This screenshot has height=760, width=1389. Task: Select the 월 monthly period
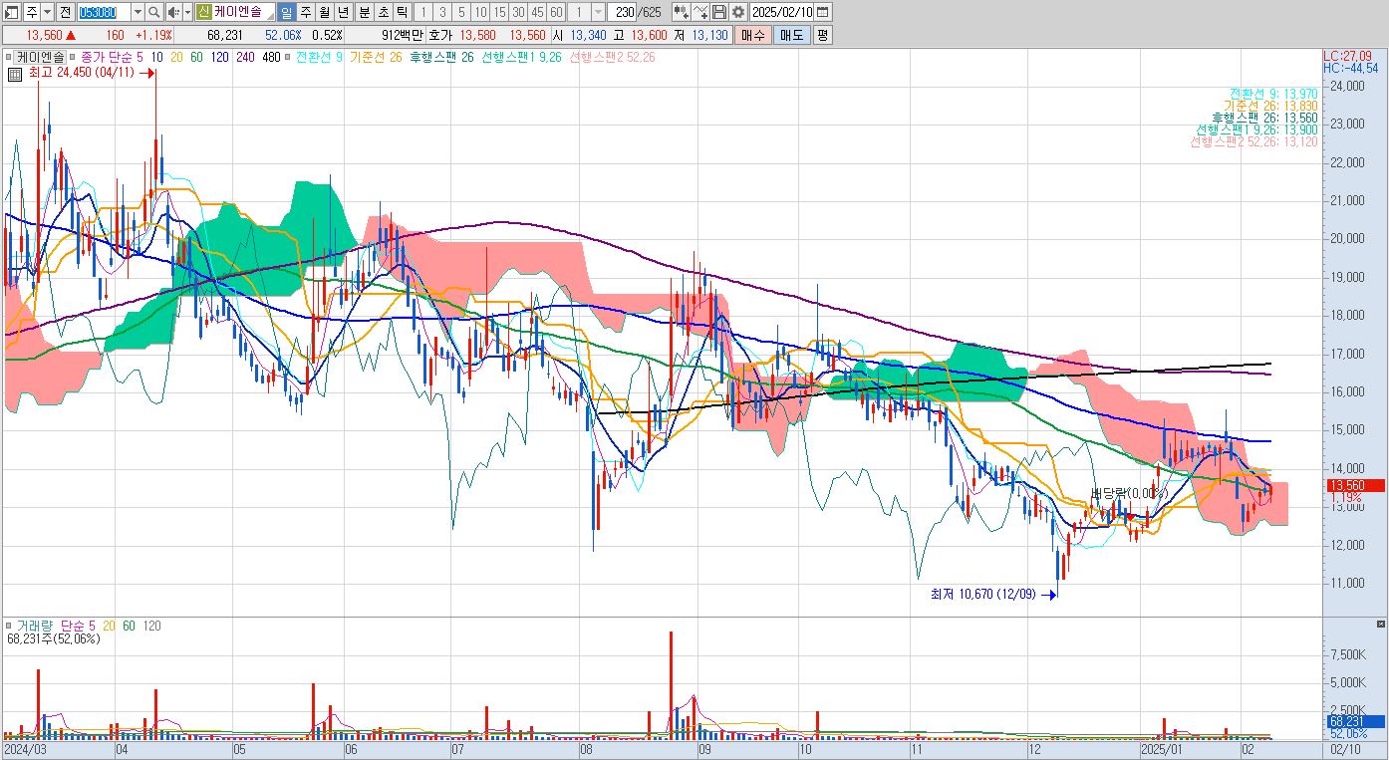325,12
